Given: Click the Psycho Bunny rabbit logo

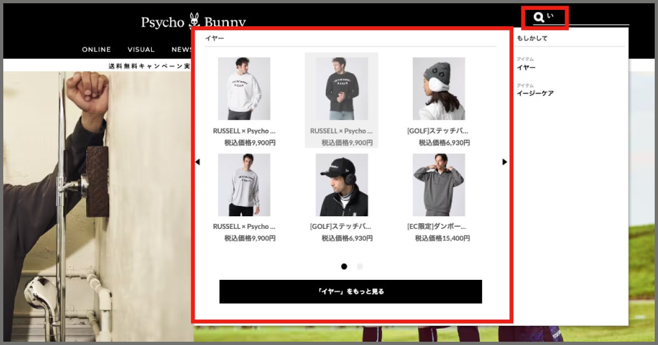Looking at the screenshot, I should point(195,21).
